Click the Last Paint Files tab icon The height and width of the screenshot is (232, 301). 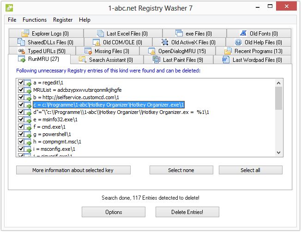[x=157, y=60]
